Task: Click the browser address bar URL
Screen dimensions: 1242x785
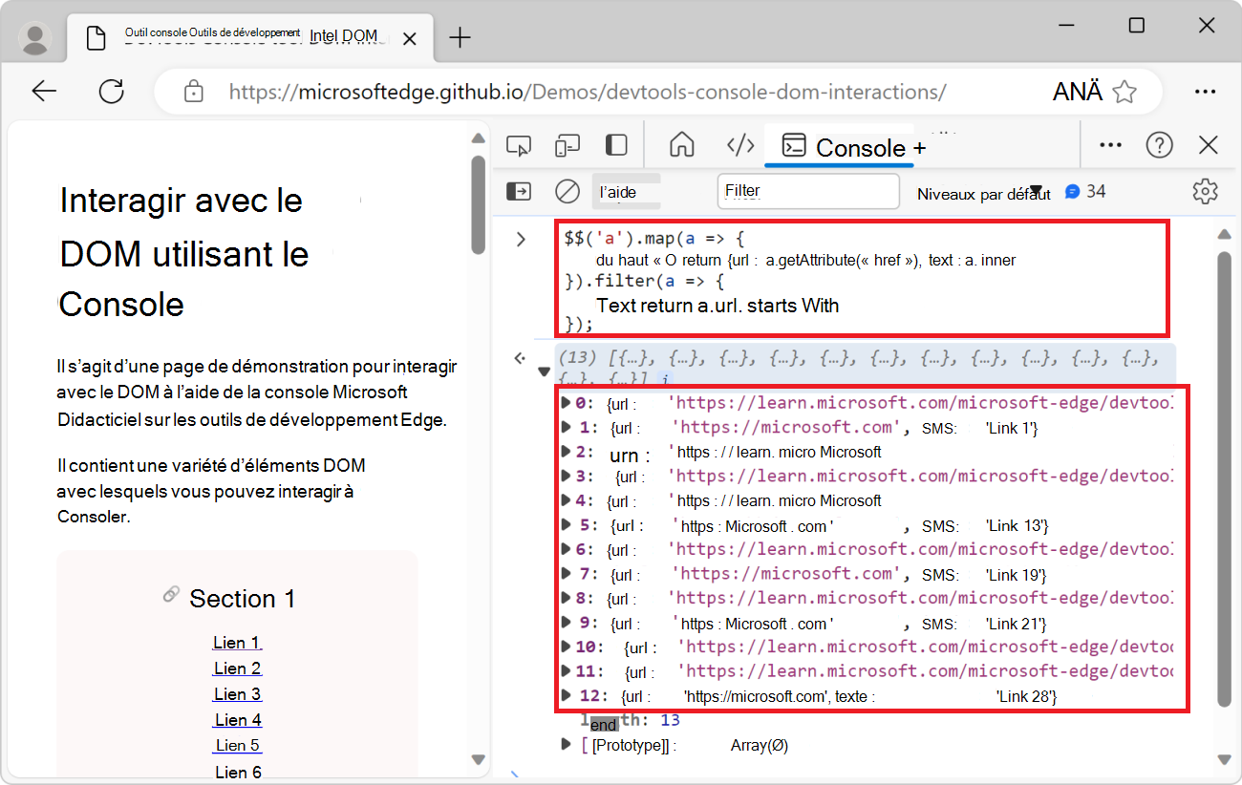Action: [x=588, y=92]
